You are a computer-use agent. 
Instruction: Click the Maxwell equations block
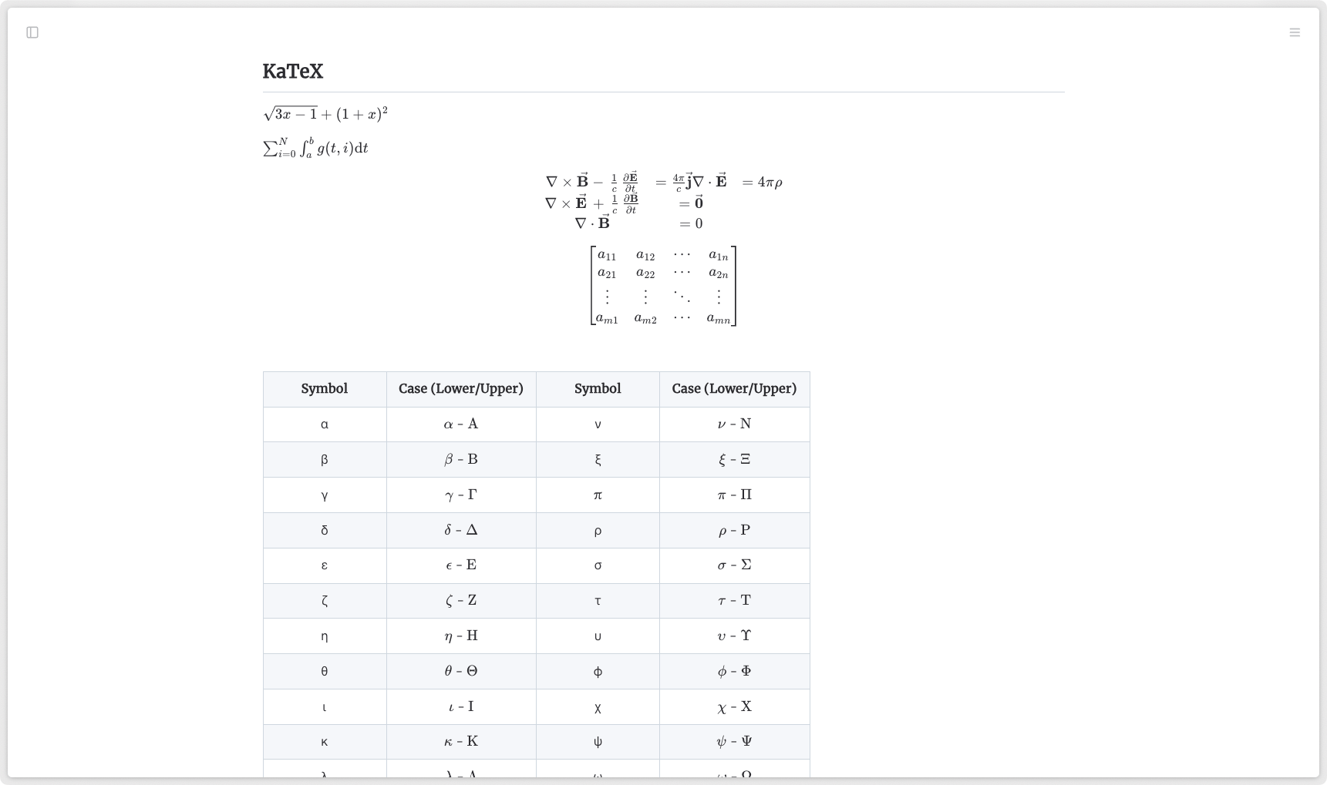663,203
